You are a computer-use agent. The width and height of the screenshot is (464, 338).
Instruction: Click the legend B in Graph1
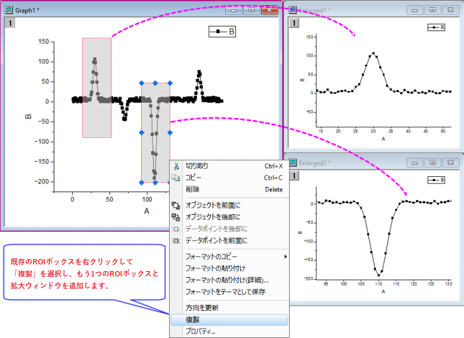(x=222, y=31)
